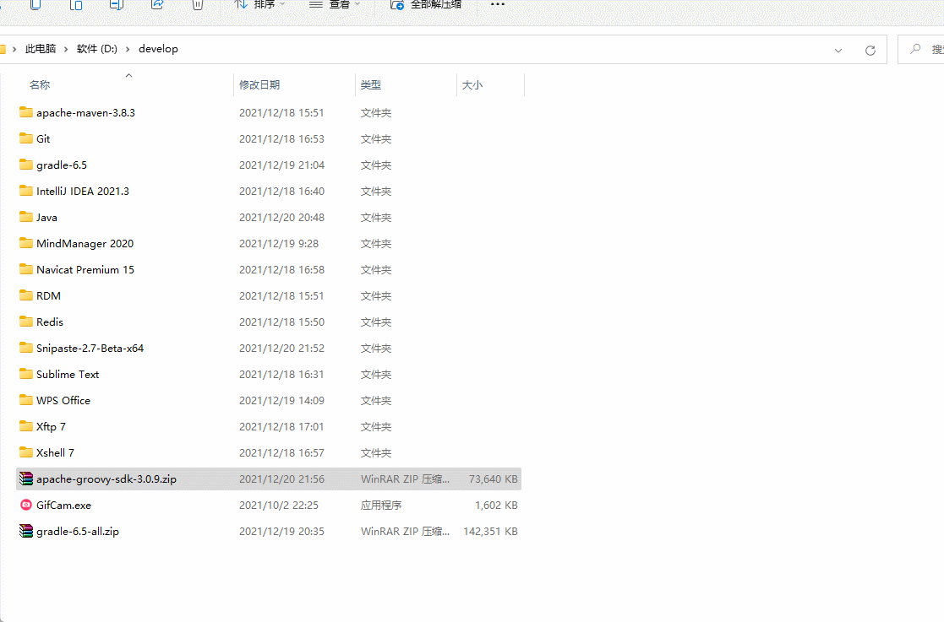Open the three-dots more options menu
This screenshot has height=622, width=944.
point(498,4)
